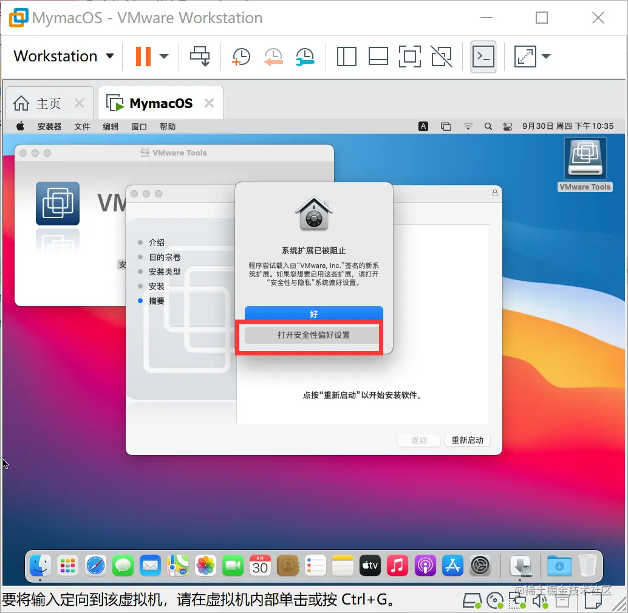Click the installer lock icon
This screenshot has height=613, width=628.
click(494, 193)
